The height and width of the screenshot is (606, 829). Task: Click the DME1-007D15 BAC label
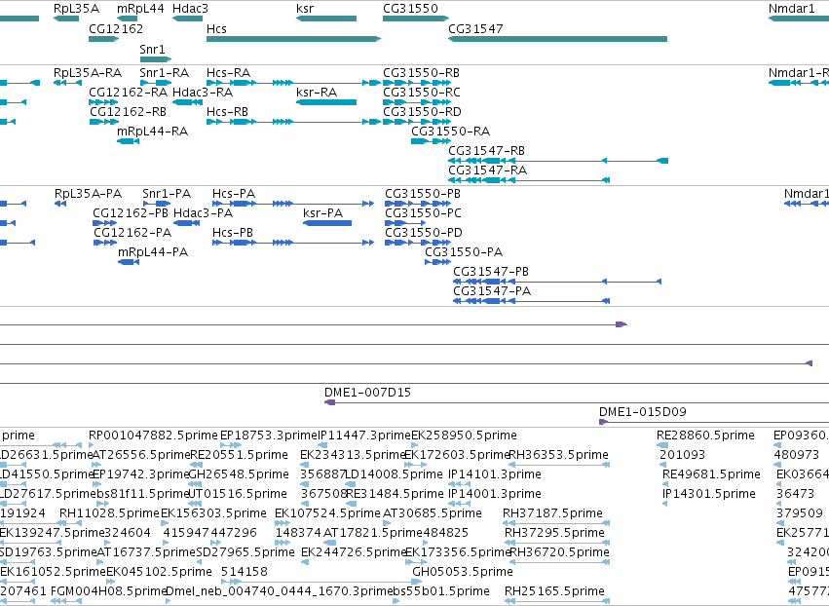[x=367, y=393]
